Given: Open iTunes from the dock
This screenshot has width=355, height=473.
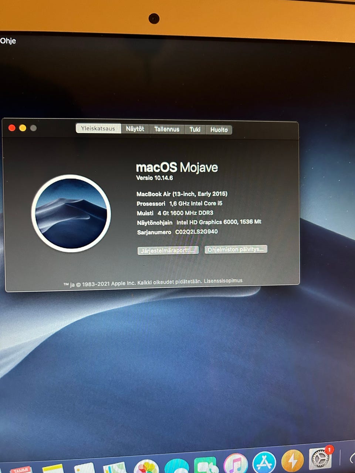Looking at the screenshot, I should click(x=236, y=463).
